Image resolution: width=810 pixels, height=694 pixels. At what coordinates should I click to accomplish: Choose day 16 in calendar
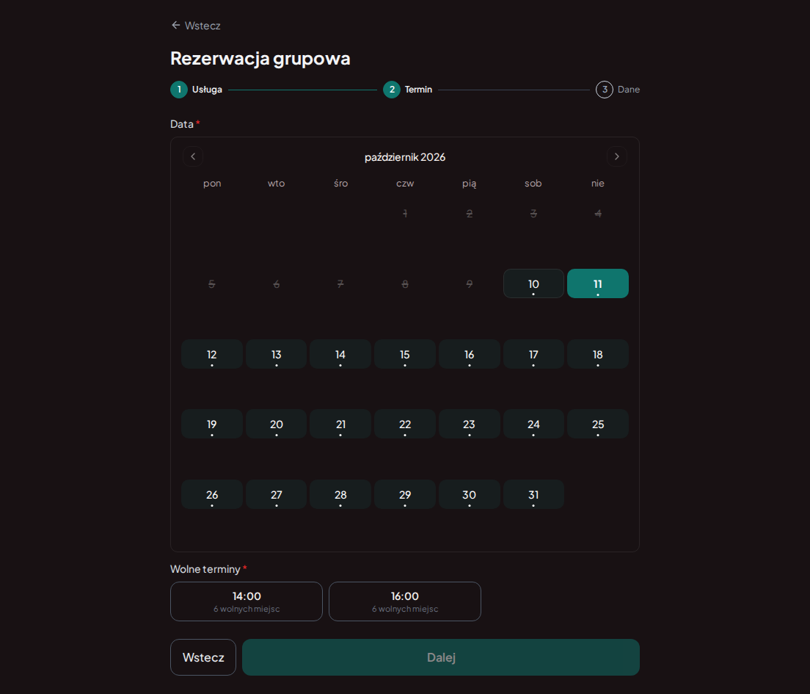coord(469,354)
